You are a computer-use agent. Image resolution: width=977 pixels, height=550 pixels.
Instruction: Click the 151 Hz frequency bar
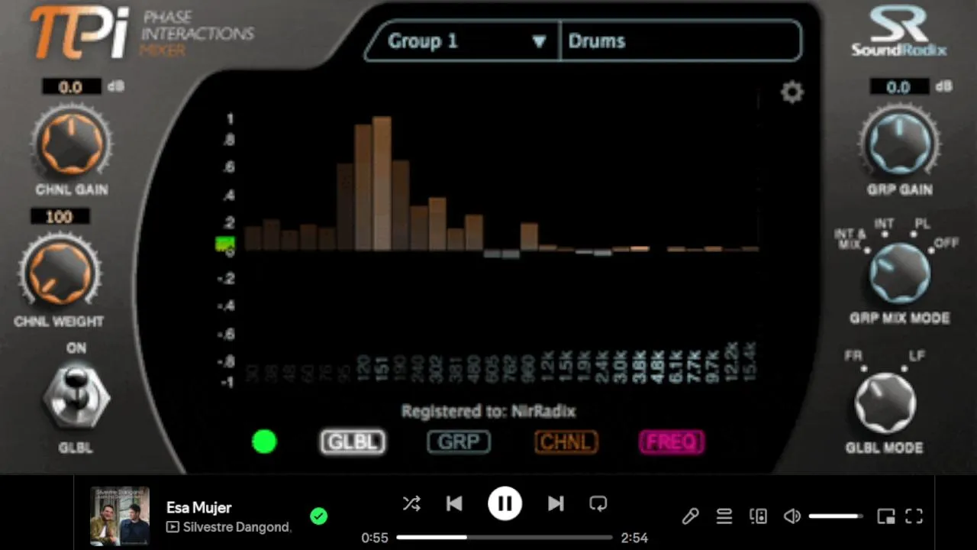382,183
